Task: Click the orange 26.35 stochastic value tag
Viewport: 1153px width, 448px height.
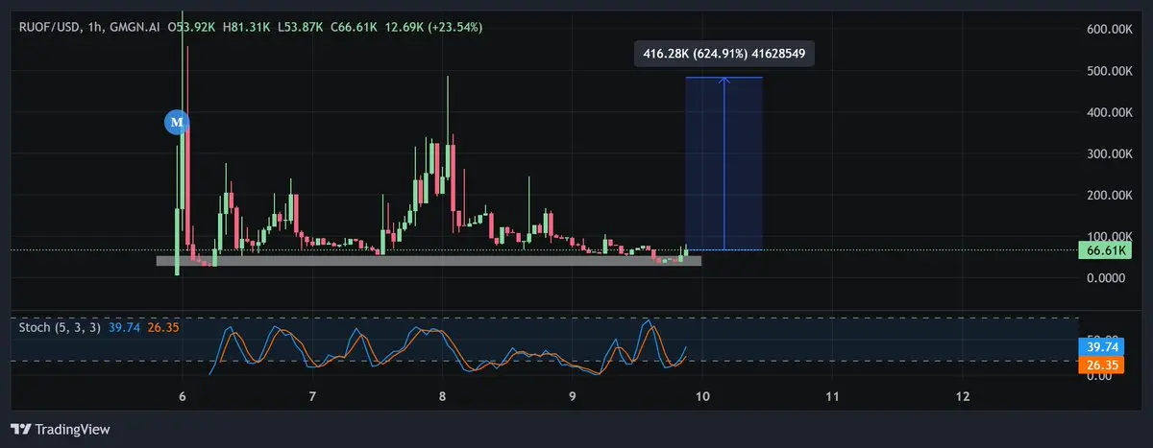Action: click(1102, 365)
